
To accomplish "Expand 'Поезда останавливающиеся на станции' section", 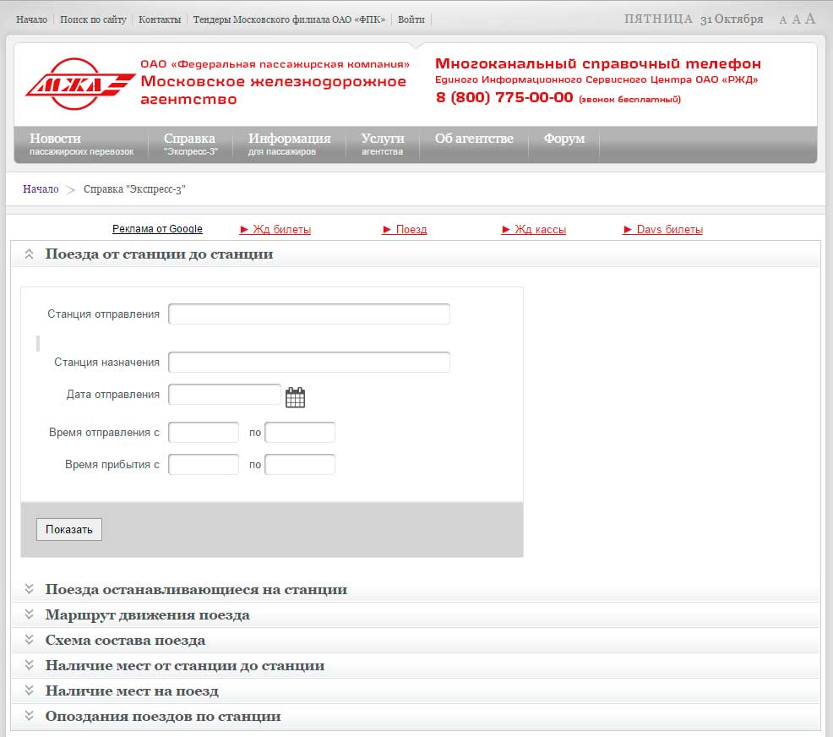I will [196, 590].
